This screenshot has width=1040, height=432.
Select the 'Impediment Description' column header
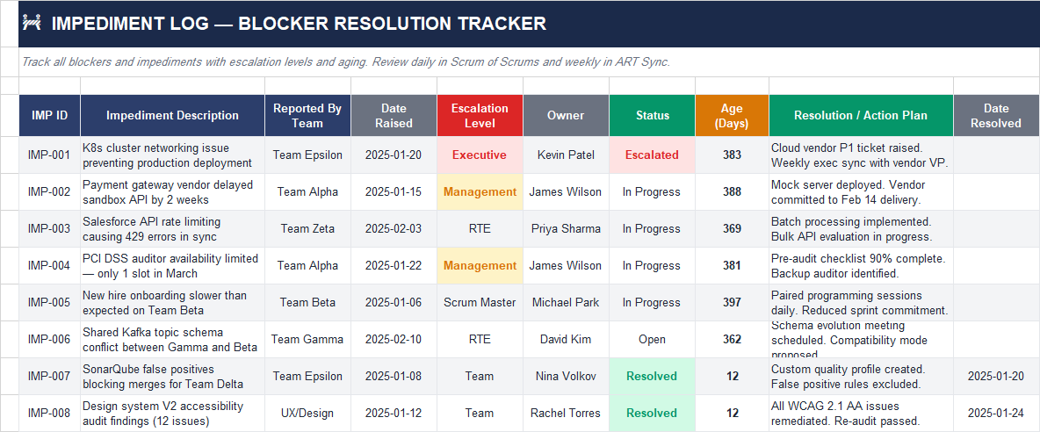point(172,115)
